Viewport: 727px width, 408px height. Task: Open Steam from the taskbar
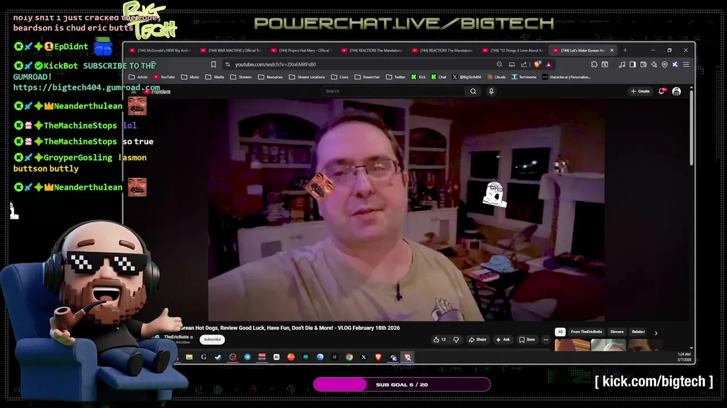pyautogui.click(x=218, y=357)
